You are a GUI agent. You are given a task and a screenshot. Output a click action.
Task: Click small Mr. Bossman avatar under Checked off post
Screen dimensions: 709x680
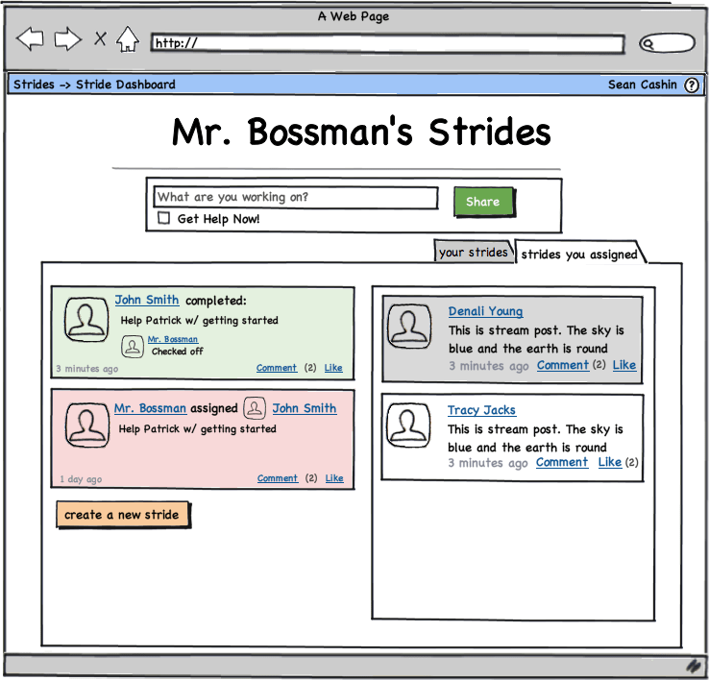(133, 346)
